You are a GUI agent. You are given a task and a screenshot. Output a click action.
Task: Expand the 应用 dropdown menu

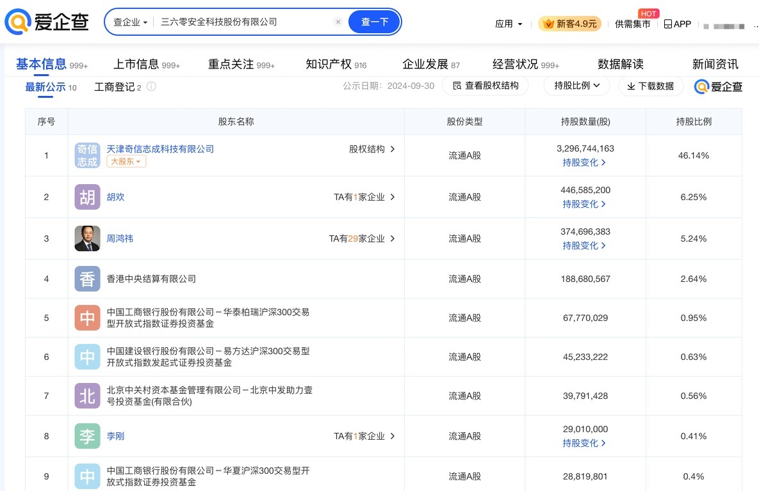pos(509,24)
